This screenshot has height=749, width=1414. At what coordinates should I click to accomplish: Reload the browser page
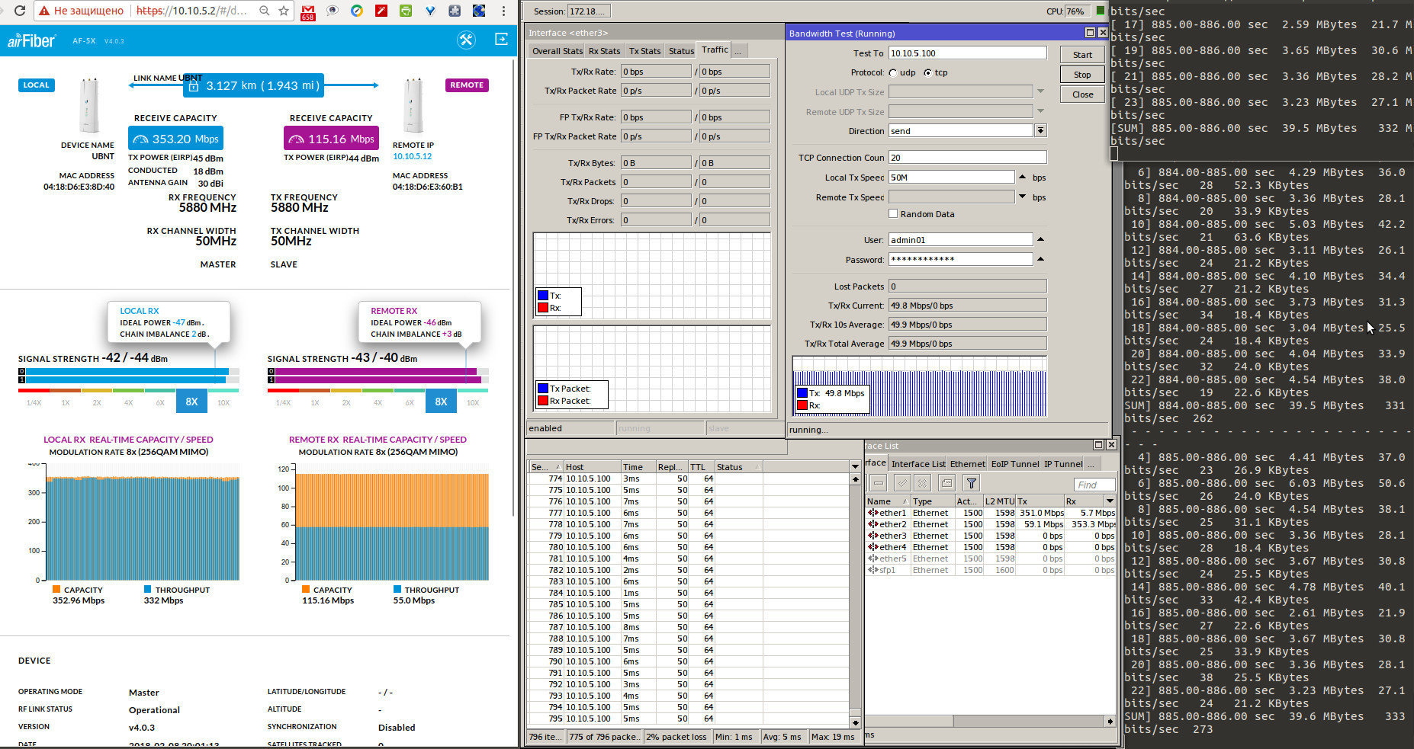(x=20, y=11)
